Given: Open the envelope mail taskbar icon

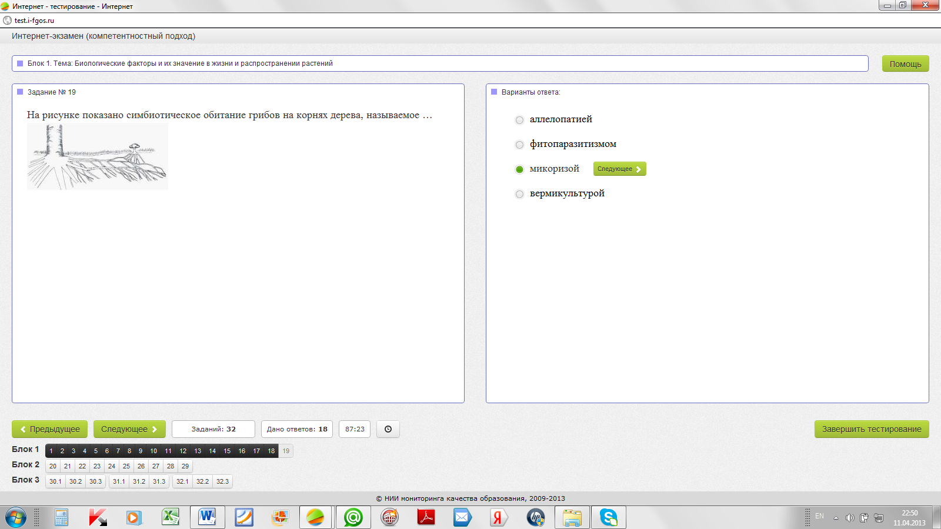Looking at the screenshot, I should (462, 517).
